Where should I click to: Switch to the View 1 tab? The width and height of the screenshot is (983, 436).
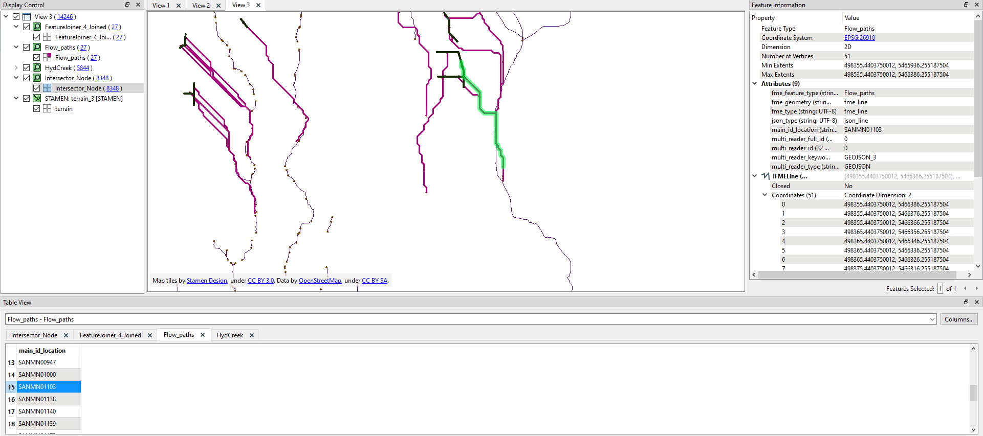161,6
